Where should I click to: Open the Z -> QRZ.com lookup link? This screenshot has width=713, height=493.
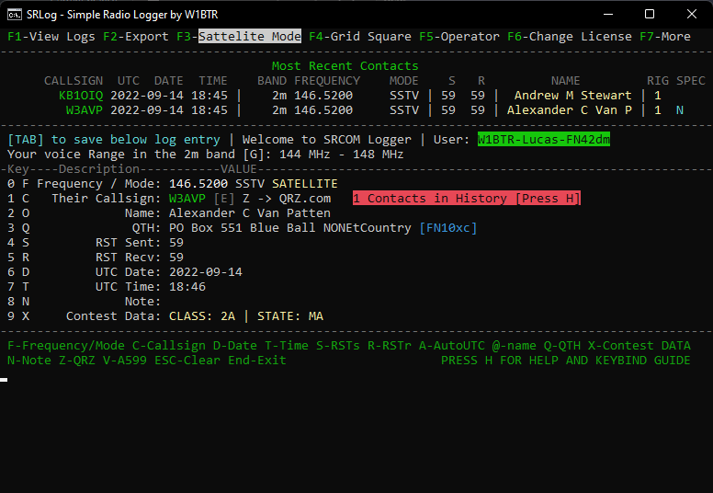pyautogui.click(x=287, y=199)
